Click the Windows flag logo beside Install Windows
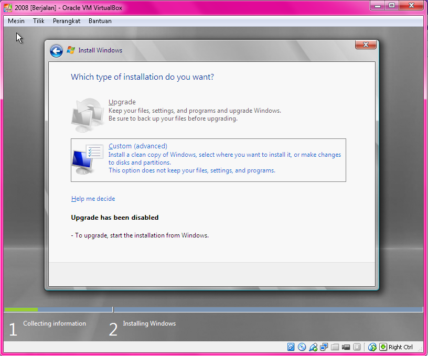 coord(71,50)
